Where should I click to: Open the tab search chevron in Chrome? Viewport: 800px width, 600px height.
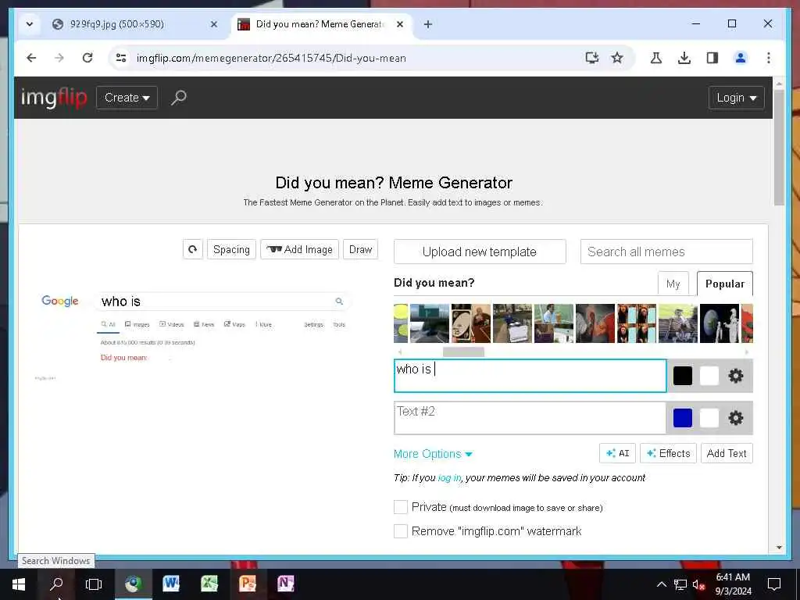(x=30, y=24)
